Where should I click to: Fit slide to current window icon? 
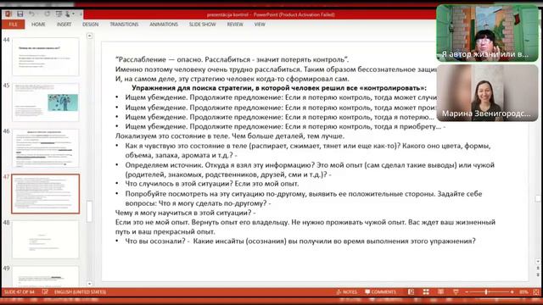[536, 291]
